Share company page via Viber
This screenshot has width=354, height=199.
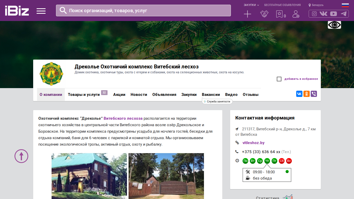[x=314, y=94]
